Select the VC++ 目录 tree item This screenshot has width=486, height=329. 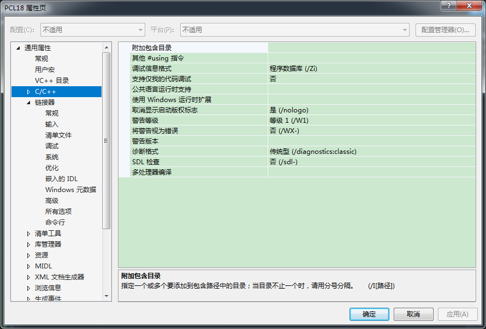point(52,81)
